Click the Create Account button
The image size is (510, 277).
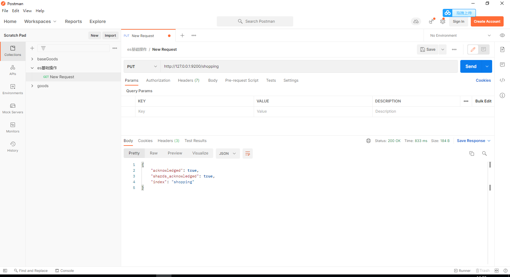(x=487, y=21)
